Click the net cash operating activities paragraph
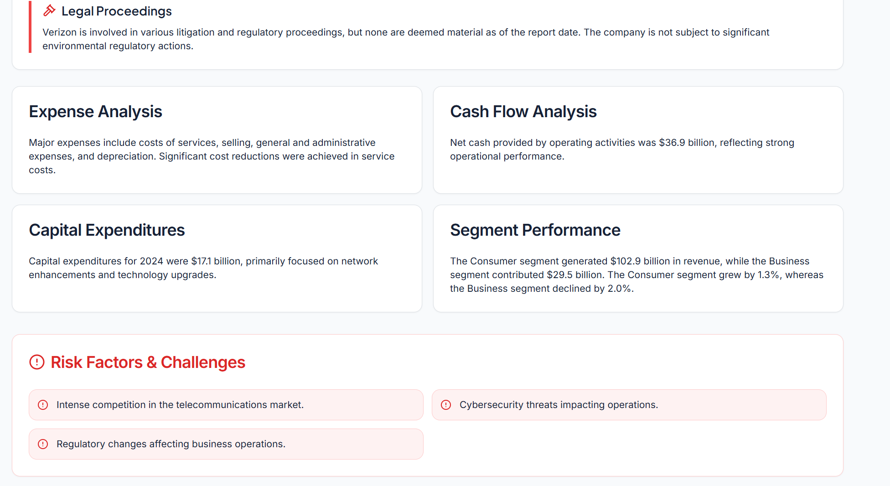Screen dimensions: 890x486 (622, 150)
